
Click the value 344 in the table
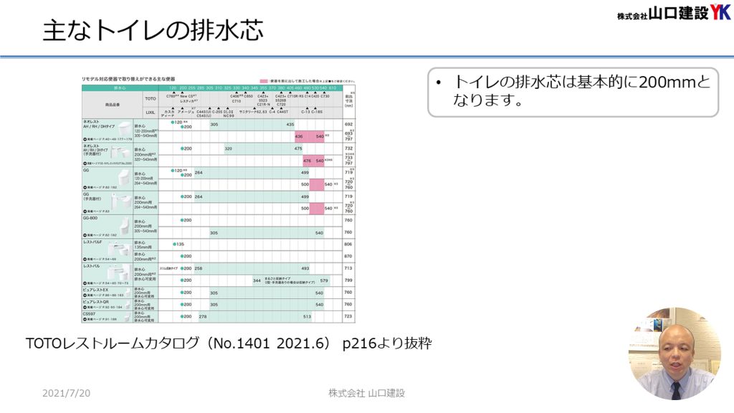257,281
